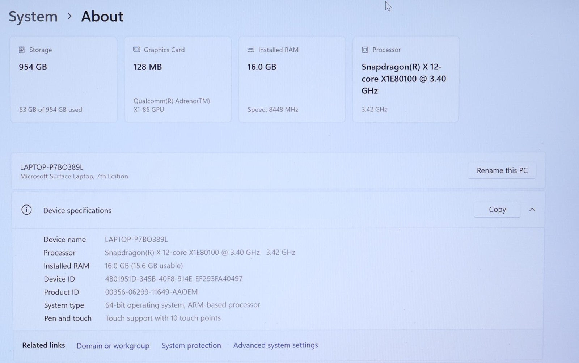Click the Rename this PC button

(x=502, y=170)
